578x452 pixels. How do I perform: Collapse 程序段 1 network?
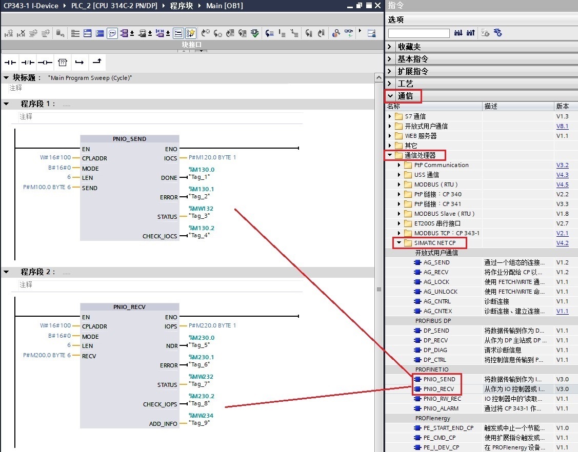[x=6, y=104]
